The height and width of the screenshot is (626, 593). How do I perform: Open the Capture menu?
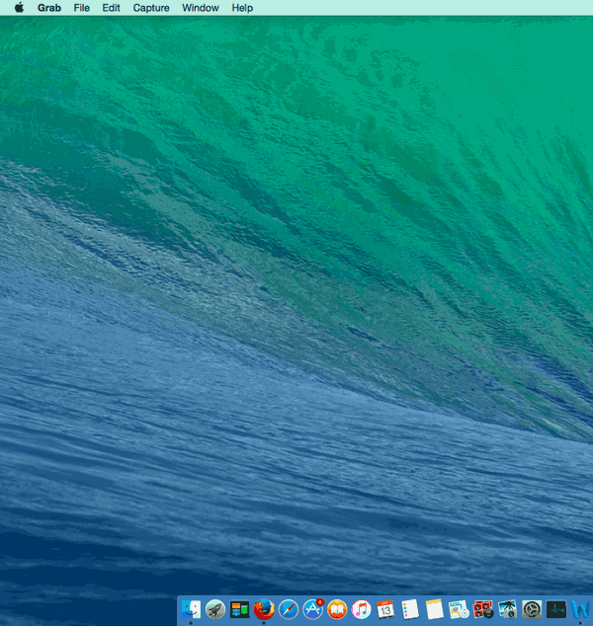coord(151,8)
